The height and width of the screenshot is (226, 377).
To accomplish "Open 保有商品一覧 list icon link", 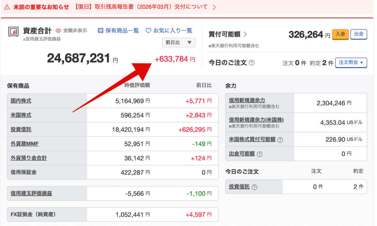I will tap(101, 31).
